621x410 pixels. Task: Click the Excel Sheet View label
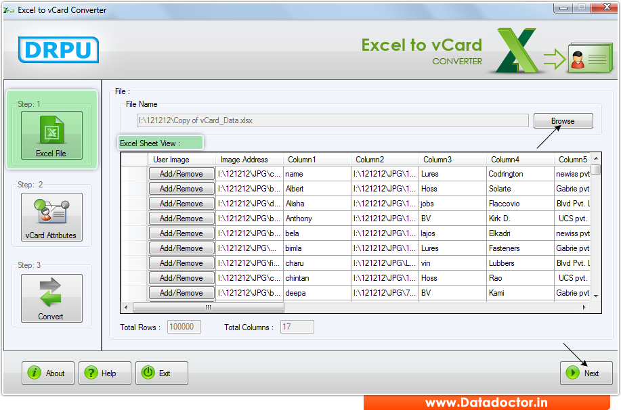(150, 143)
